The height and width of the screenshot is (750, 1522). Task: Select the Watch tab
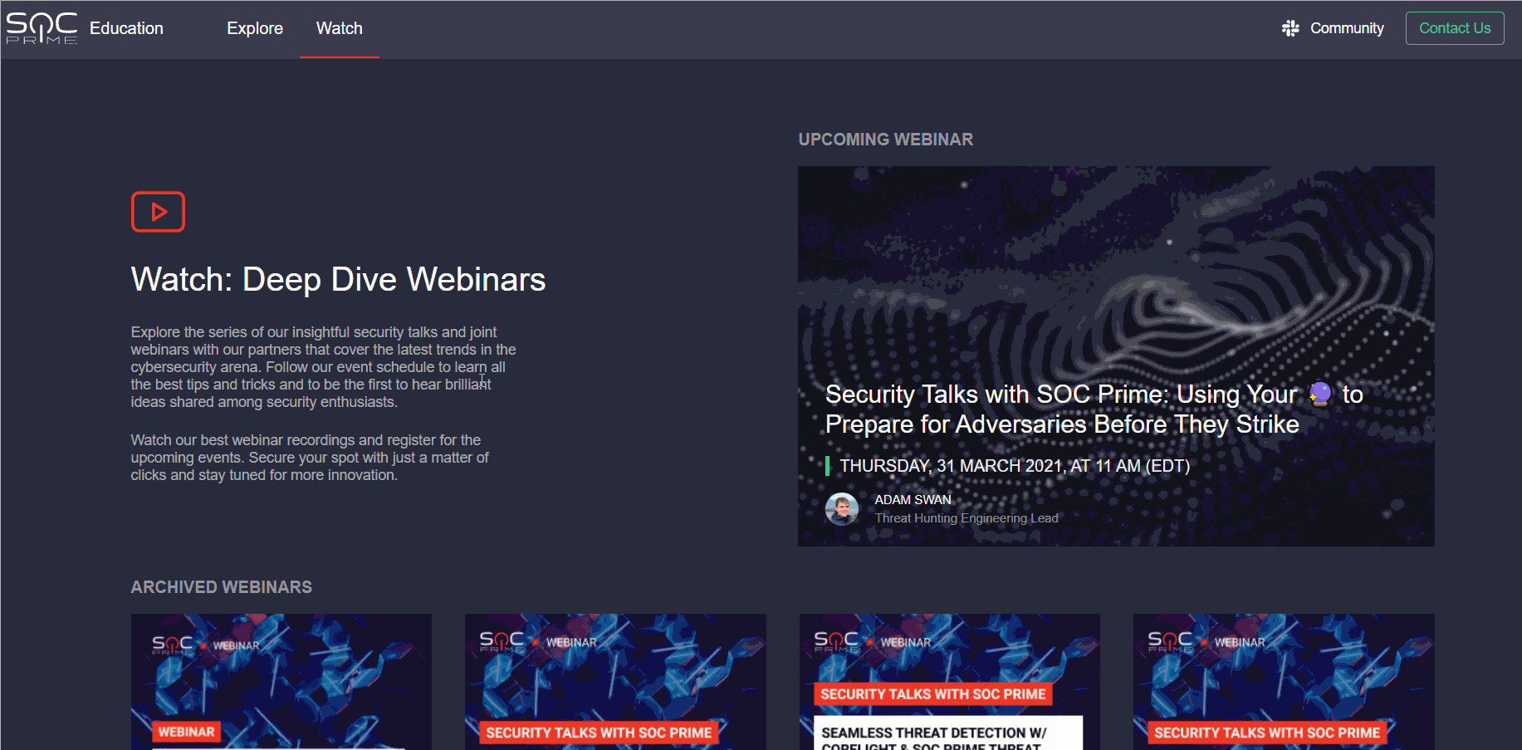tap(340, 28)
